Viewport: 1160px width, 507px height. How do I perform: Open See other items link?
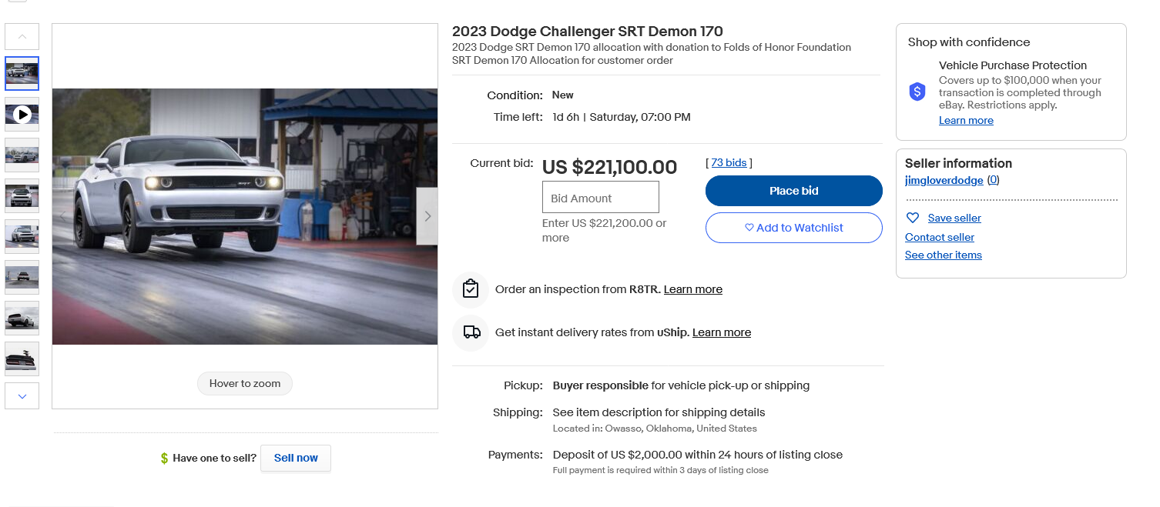[943, 255]
